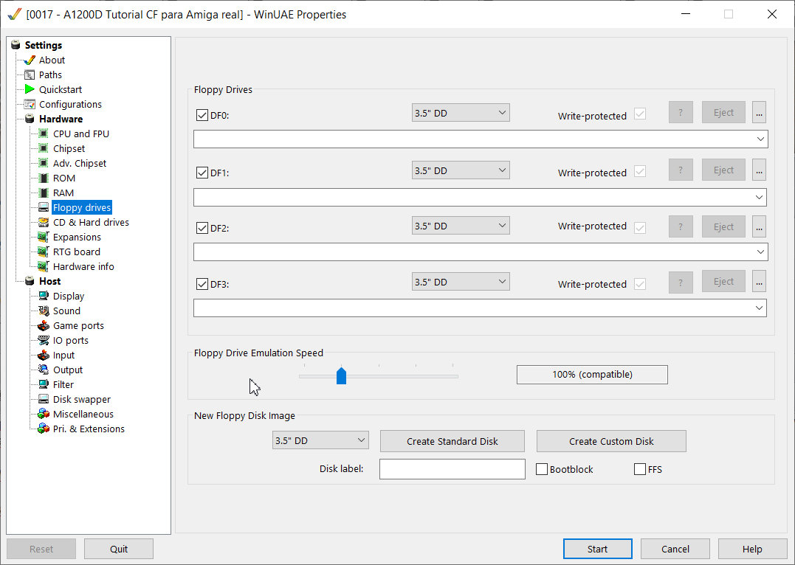Toggle the DF2: drive checkbox
The height and width of the screenshot is (565, 795).
tap(202, 228)
